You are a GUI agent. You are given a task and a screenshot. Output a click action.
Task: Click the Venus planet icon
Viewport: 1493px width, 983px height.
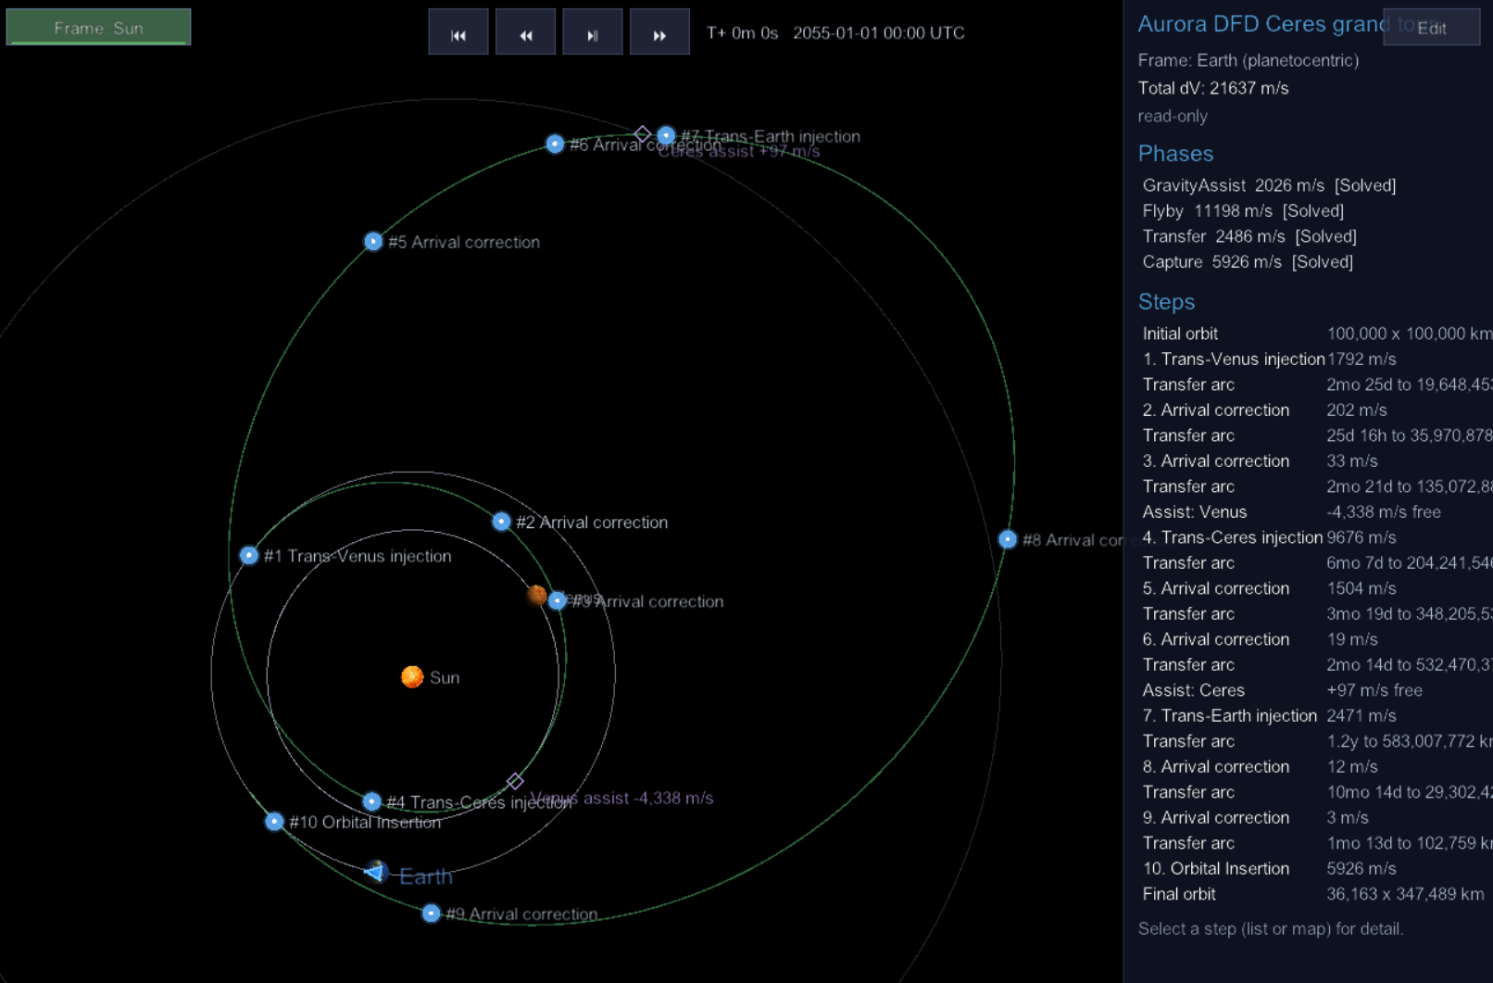pyautogui.click(x=536, y=595)
